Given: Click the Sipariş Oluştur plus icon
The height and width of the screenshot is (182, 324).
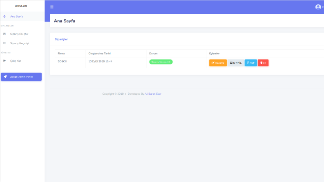Looking at the screenshot, I should coord(4,34).
